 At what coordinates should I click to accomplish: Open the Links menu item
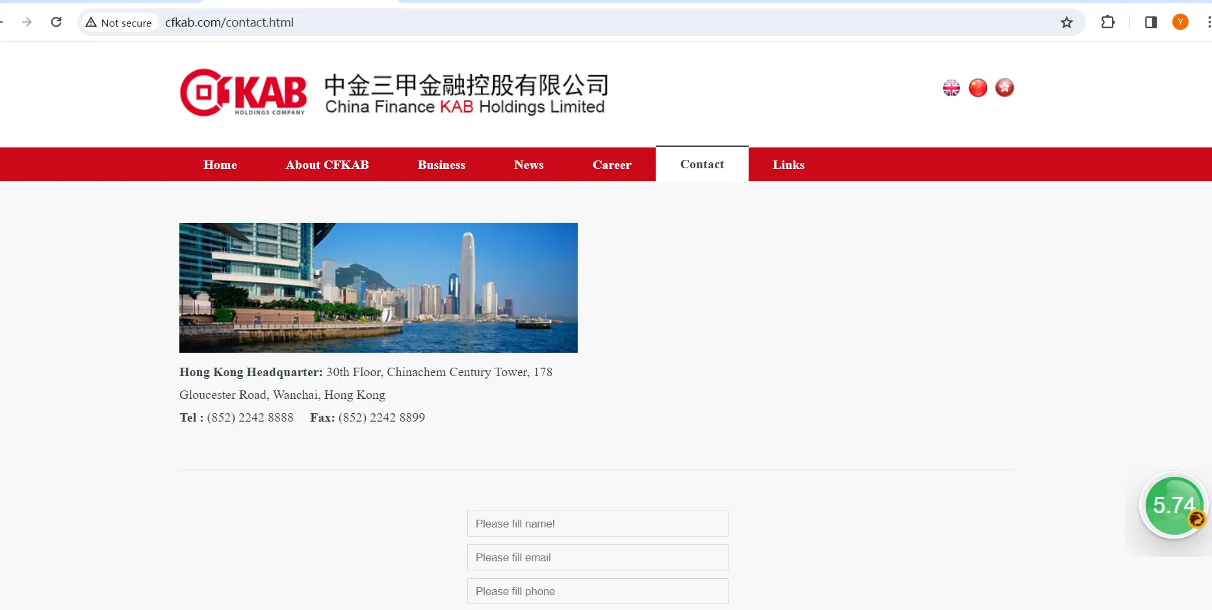click(x=789, y=165)
